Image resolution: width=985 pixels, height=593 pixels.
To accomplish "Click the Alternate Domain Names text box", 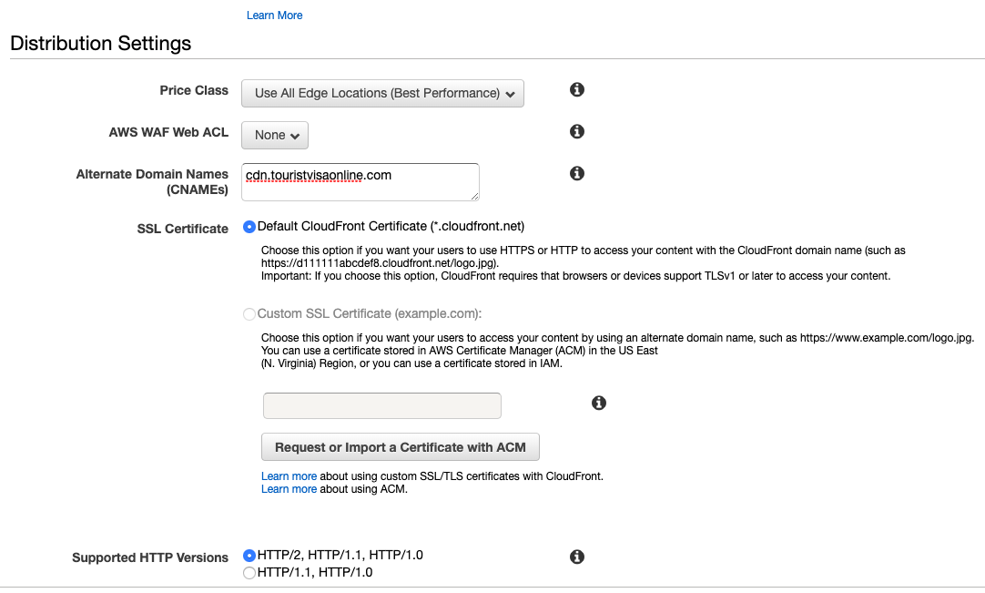I will coord(360,181).
